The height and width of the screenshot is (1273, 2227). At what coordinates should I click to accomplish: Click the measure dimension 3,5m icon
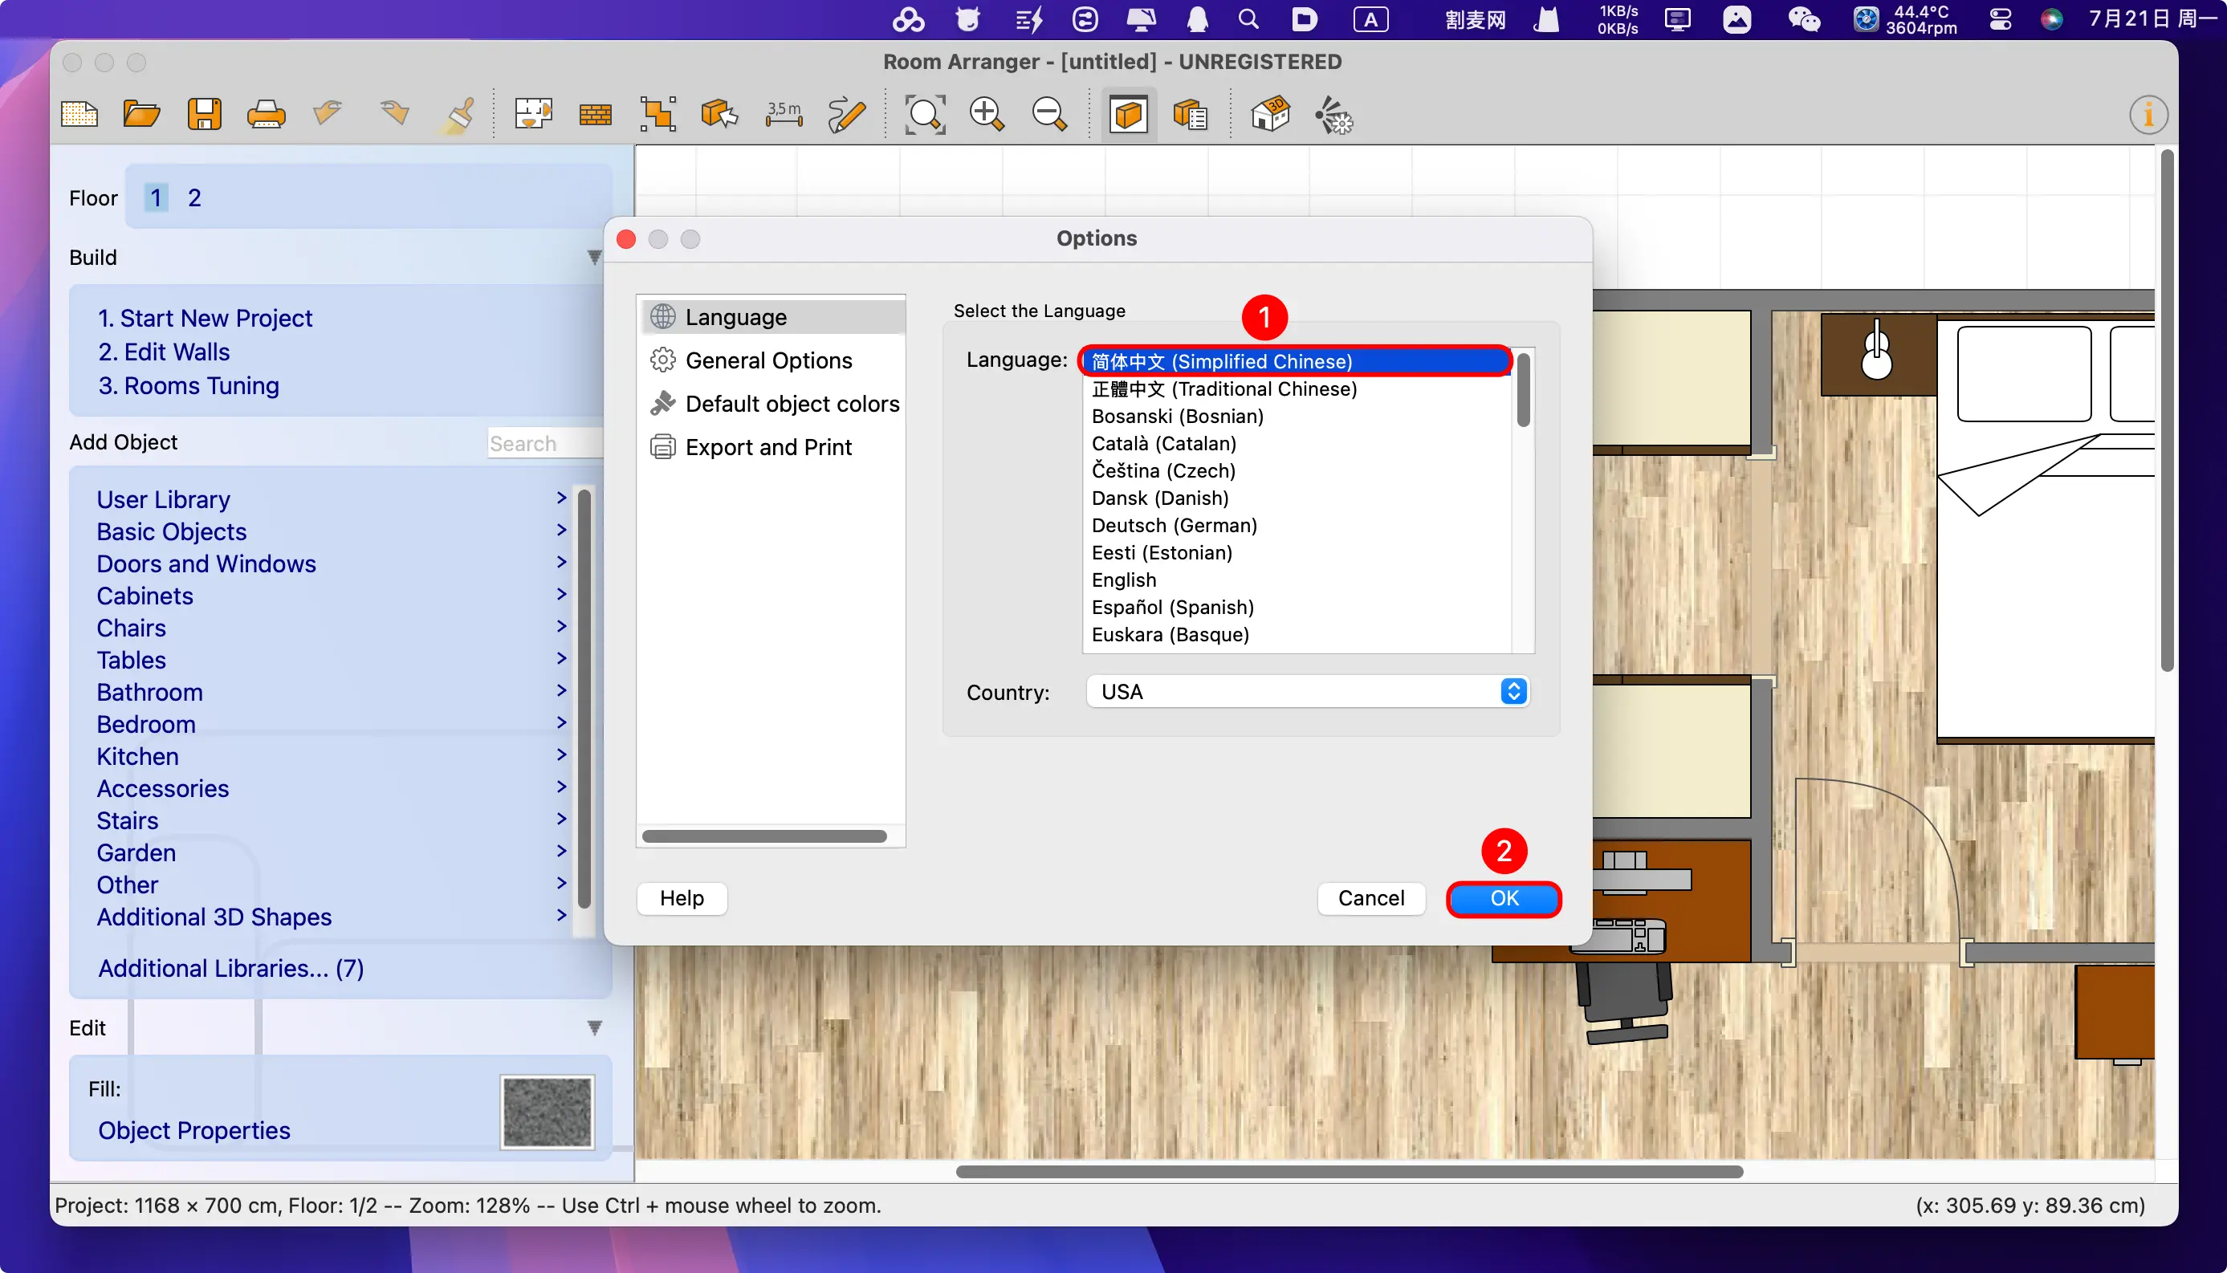(x=784, y=115)
